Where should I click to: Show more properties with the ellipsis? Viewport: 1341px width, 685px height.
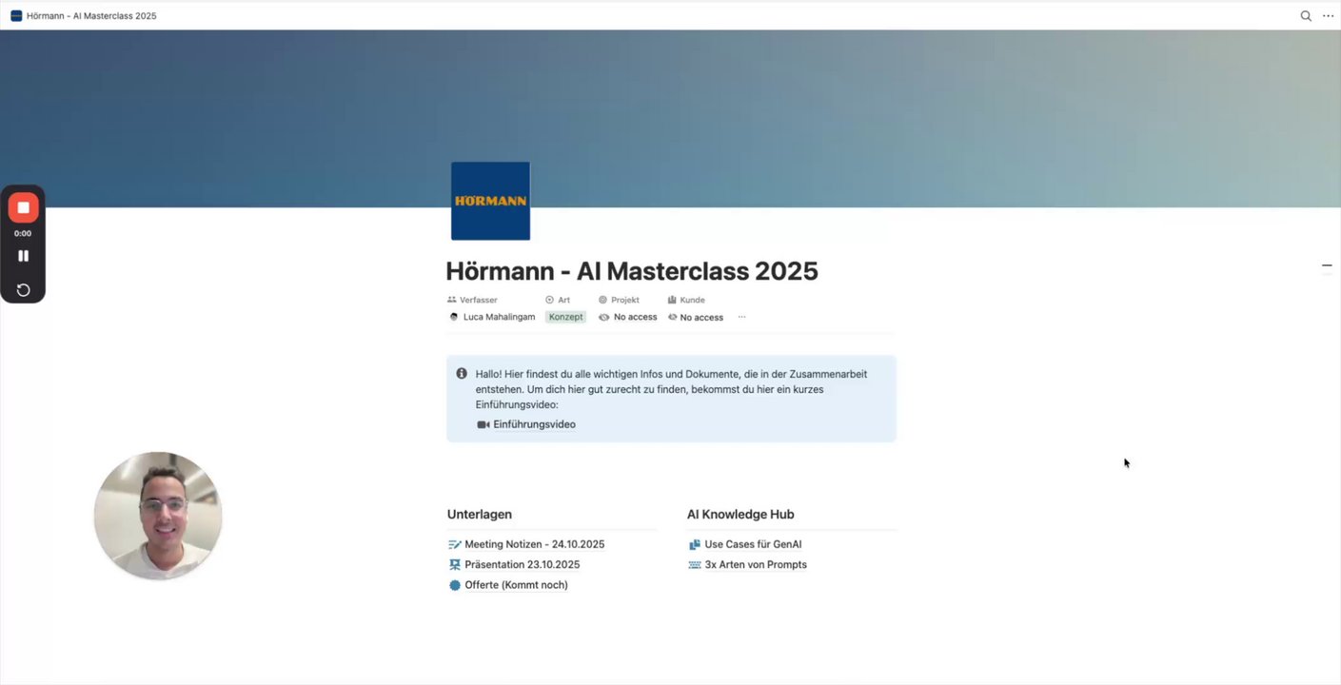point(742,317)
